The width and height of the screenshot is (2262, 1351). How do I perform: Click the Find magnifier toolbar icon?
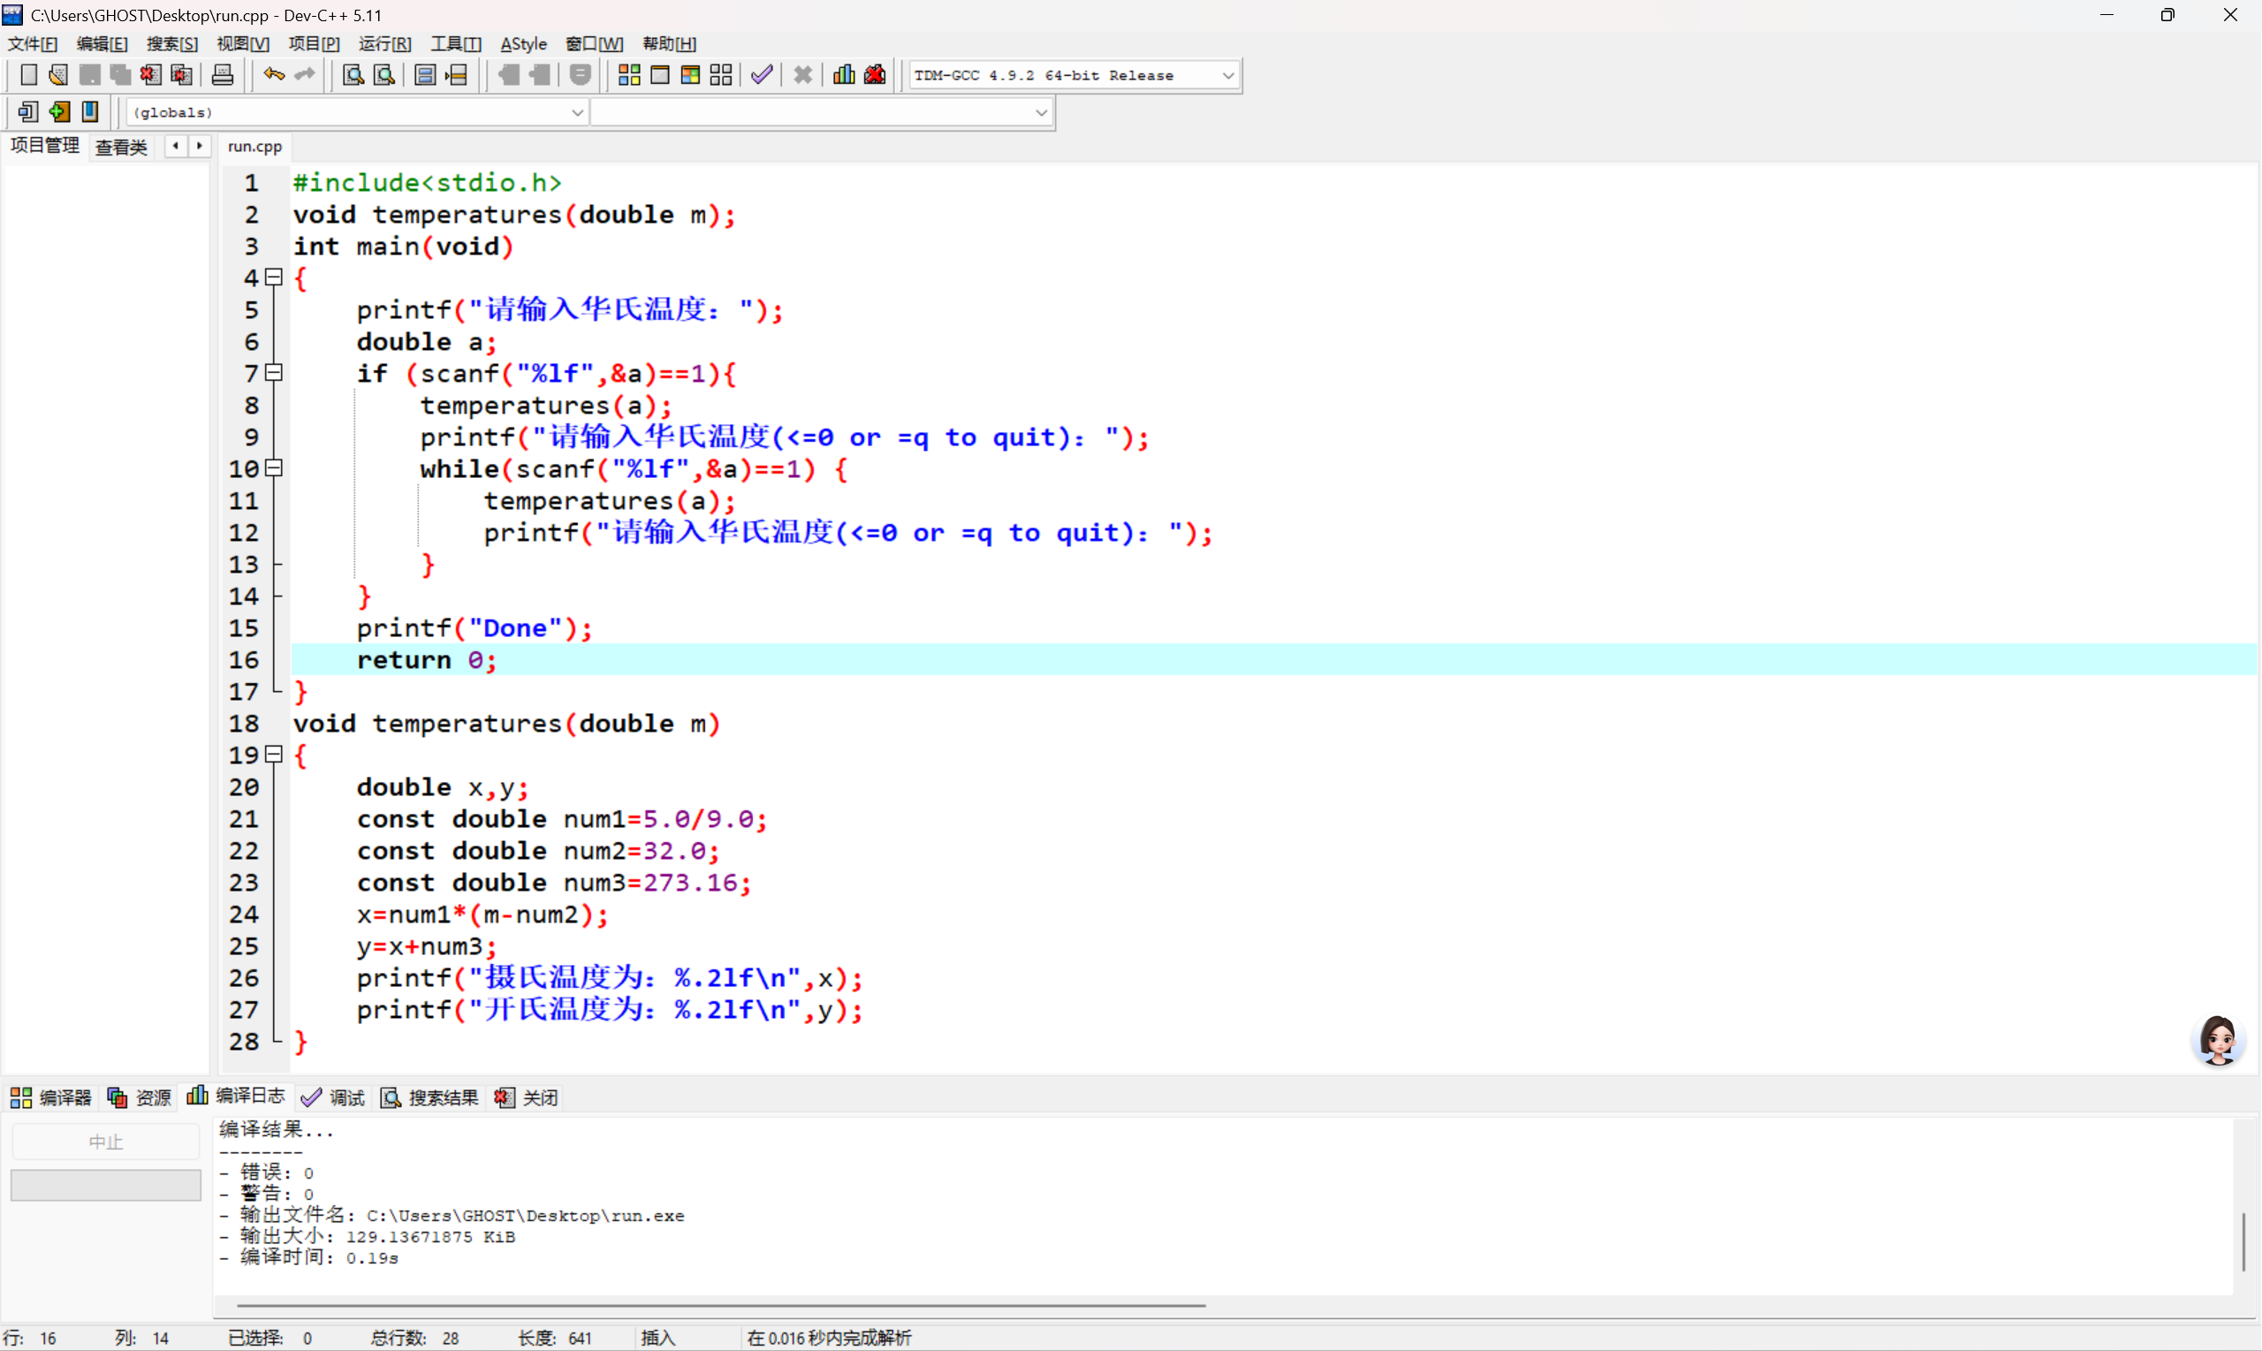coord(353,76)
